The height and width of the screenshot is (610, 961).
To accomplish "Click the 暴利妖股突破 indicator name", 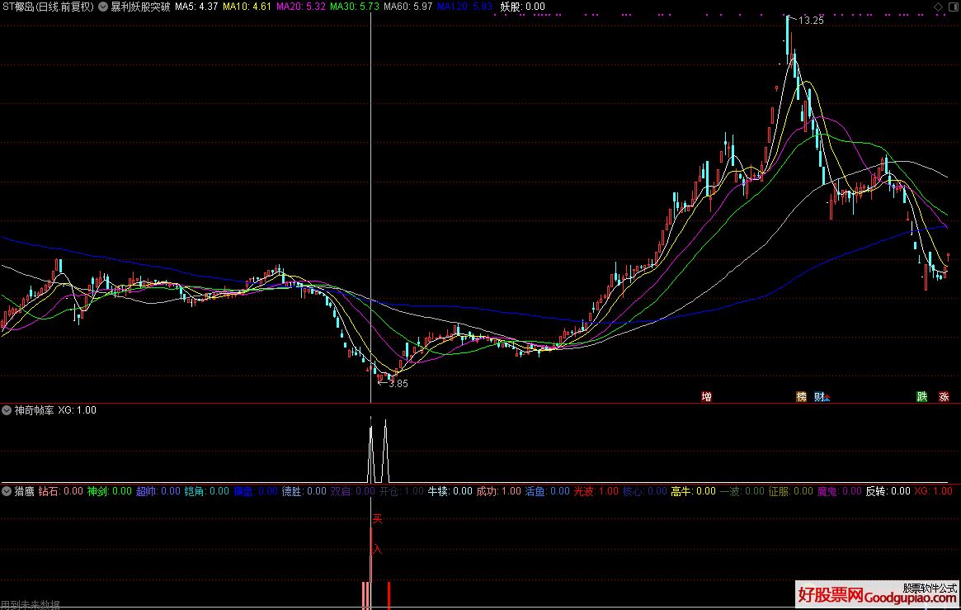I will [x=140, y=7].
